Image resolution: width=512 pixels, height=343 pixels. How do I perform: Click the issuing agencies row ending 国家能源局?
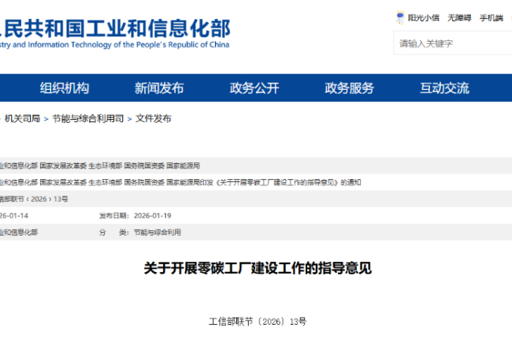[256, 166]
